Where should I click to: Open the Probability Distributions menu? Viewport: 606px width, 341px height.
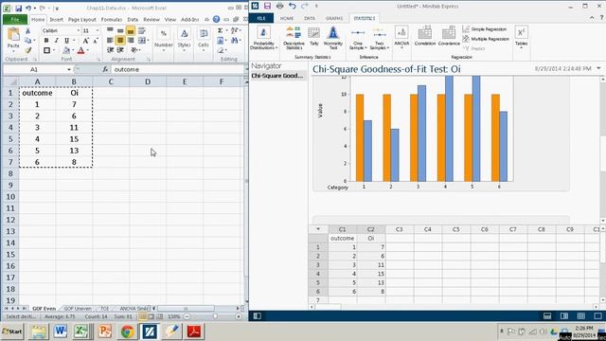point(264,38)
